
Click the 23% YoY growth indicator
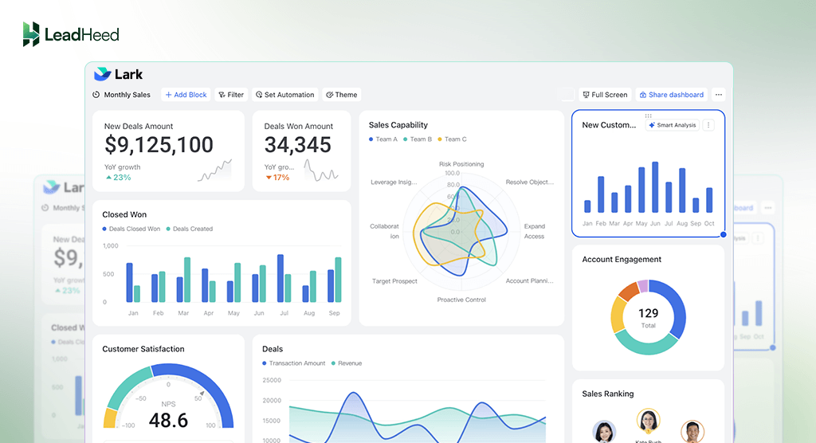pos(119,178)
